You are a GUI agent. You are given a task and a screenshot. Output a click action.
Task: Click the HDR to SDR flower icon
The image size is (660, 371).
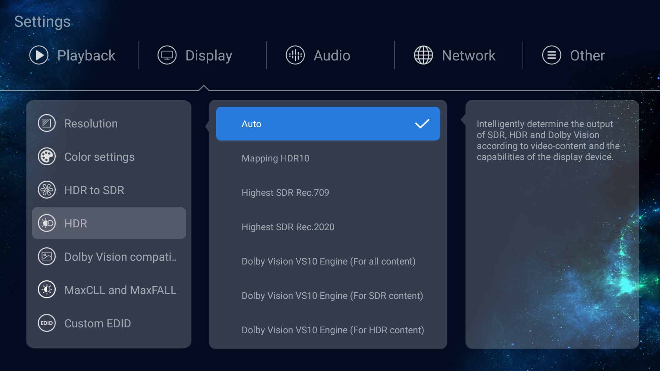(x=47, y=190)
